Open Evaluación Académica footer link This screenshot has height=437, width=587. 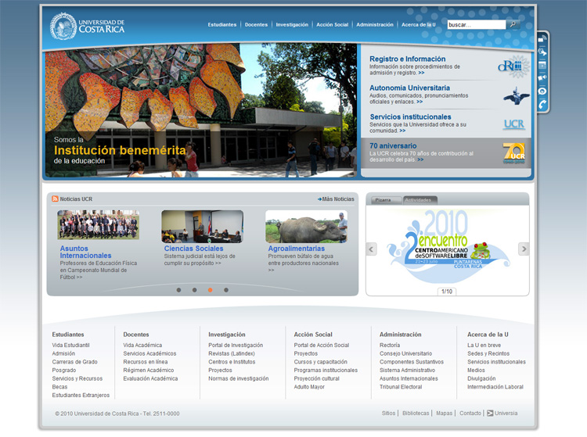coord(150,378)
